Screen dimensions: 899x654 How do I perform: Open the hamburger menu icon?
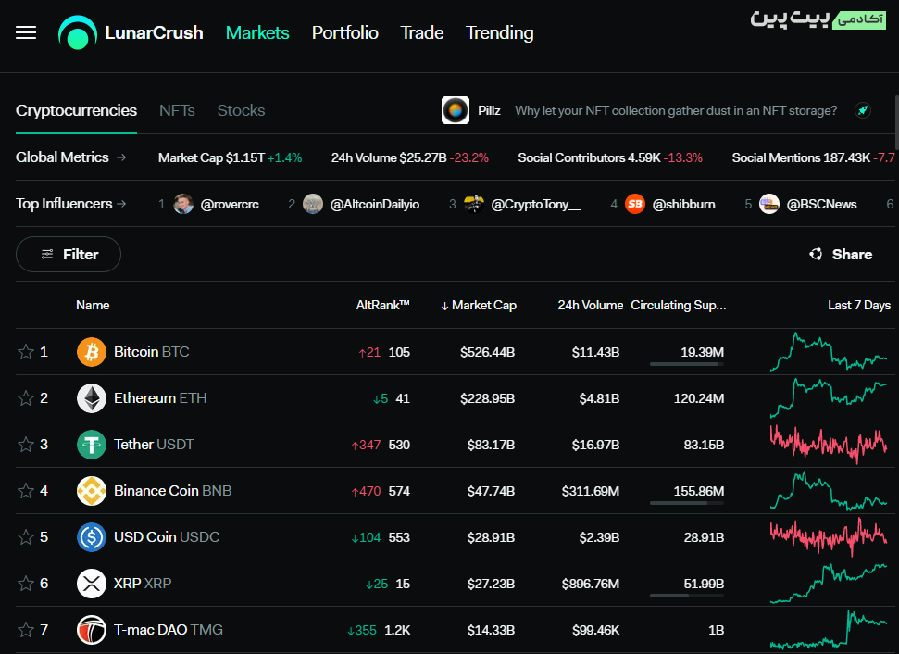click(26, 32)
